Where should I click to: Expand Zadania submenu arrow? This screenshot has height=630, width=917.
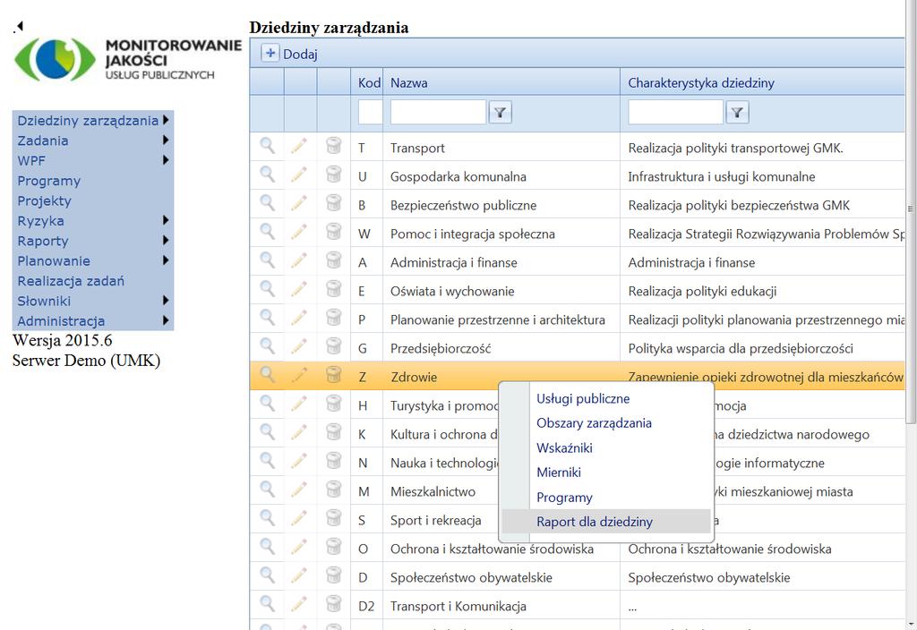click(x=166, y=140)
